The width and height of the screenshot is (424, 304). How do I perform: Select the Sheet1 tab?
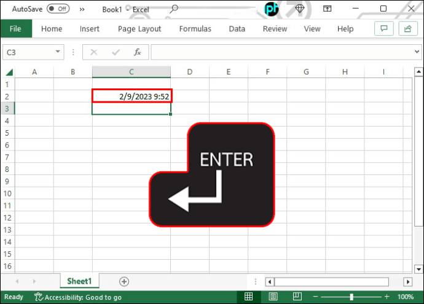coord(79,281)
